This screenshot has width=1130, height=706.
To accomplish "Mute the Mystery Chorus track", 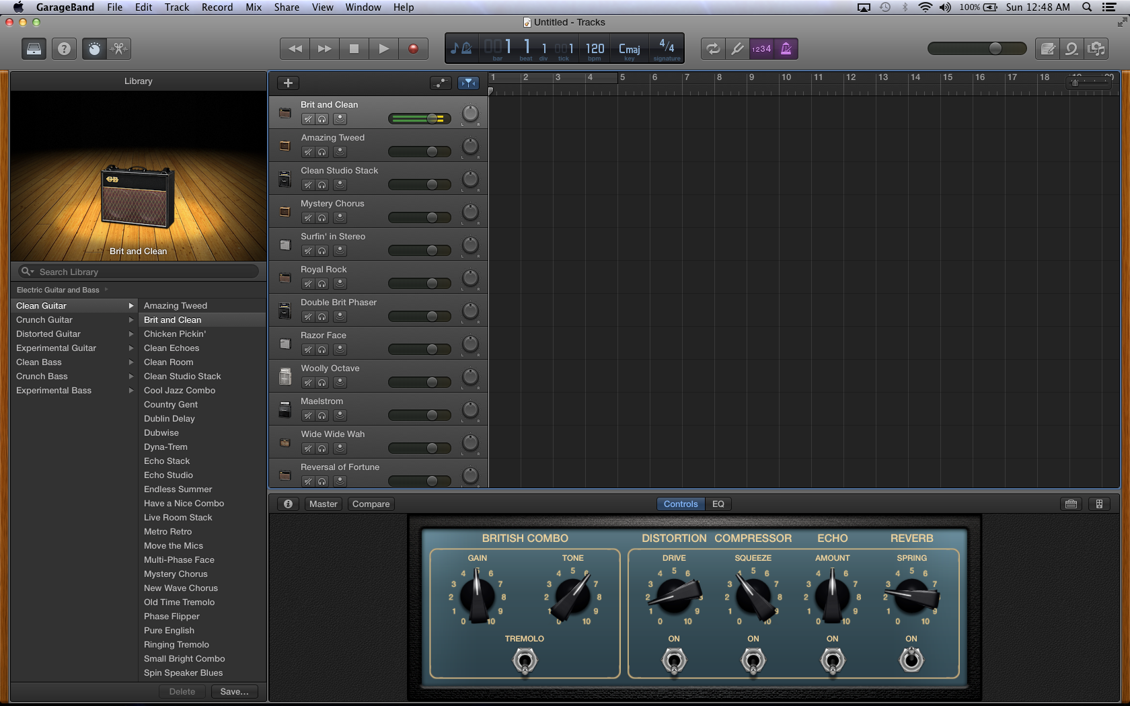I will tap(308, 218).
